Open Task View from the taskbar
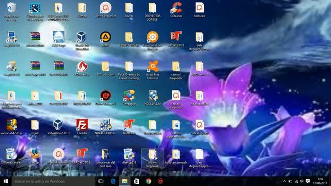 101,181
